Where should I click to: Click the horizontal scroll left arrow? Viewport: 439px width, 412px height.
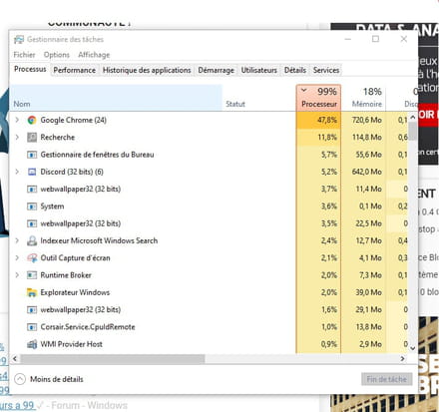(x=15, y=359)
